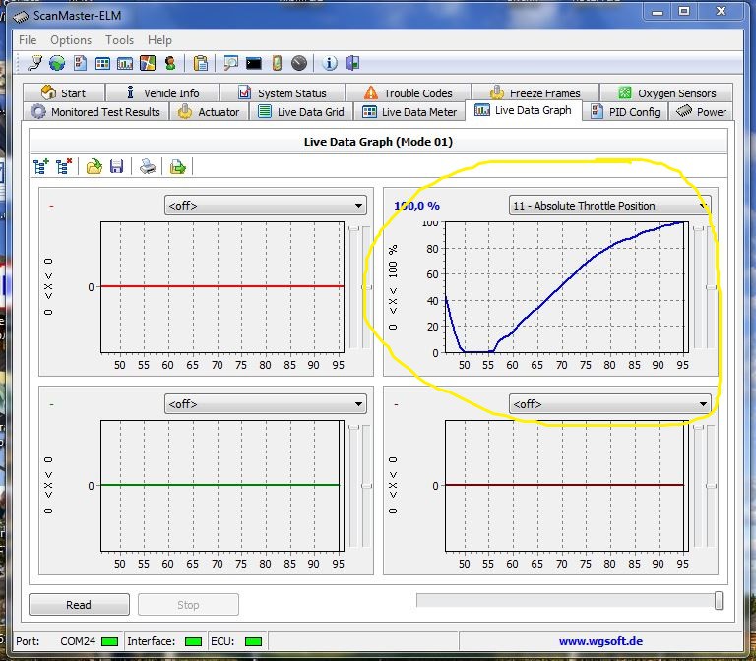This screenshot has width=756, height=661.
Task: Switch to the Trouble Codes tab
Action: click(x=408, y=93)
